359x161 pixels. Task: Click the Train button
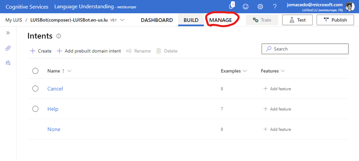click(262, 20)
